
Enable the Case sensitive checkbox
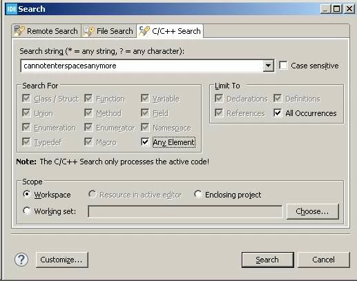pos(283,66)
